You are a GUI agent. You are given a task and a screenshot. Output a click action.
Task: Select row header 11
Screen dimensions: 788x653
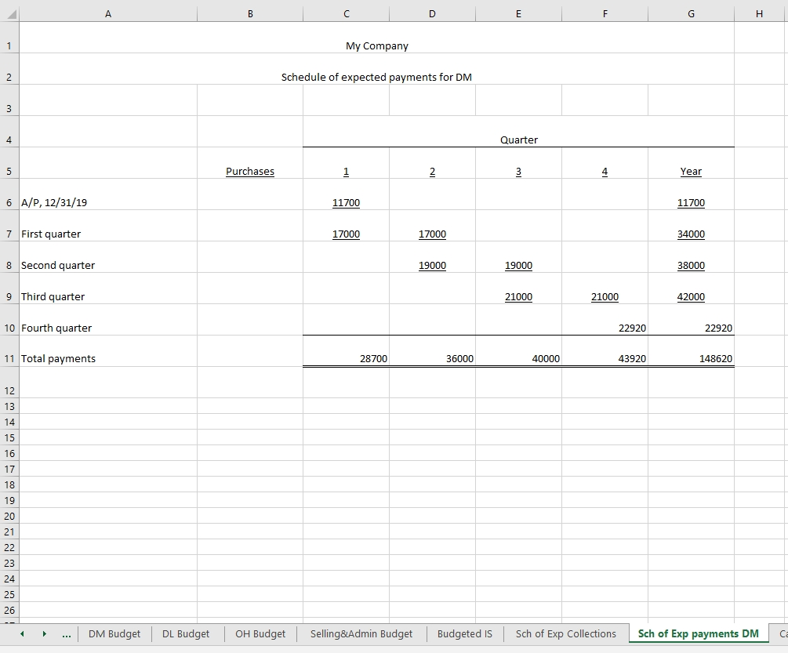click(x=9, y=358)
